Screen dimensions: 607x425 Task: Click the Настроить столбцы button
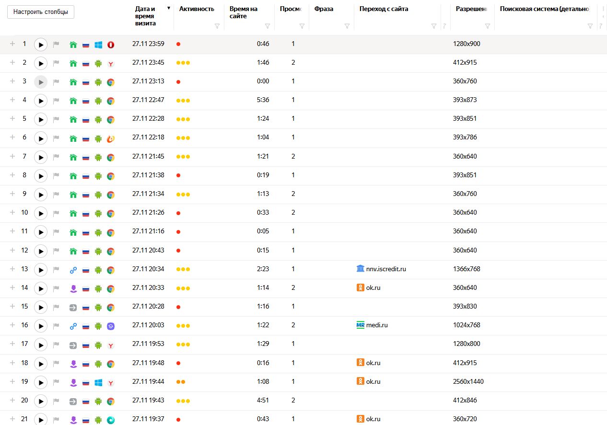coord(41,12)
